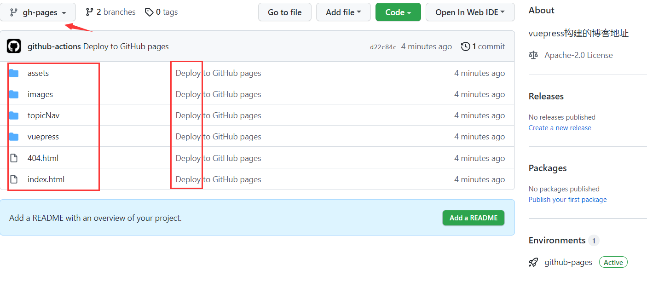Open commit history via clock icon

[x=466, y=46]
